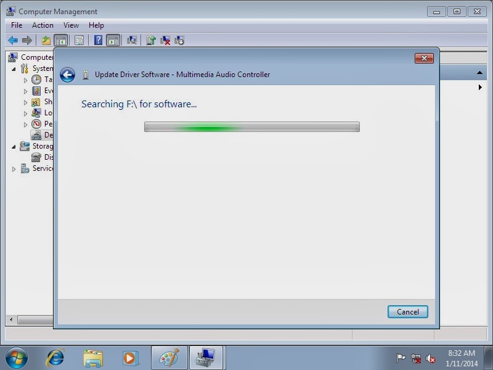Collapse the System Tools node
Image resolution: width=493 pixels, height=370 pixels.
pos(14,69)
